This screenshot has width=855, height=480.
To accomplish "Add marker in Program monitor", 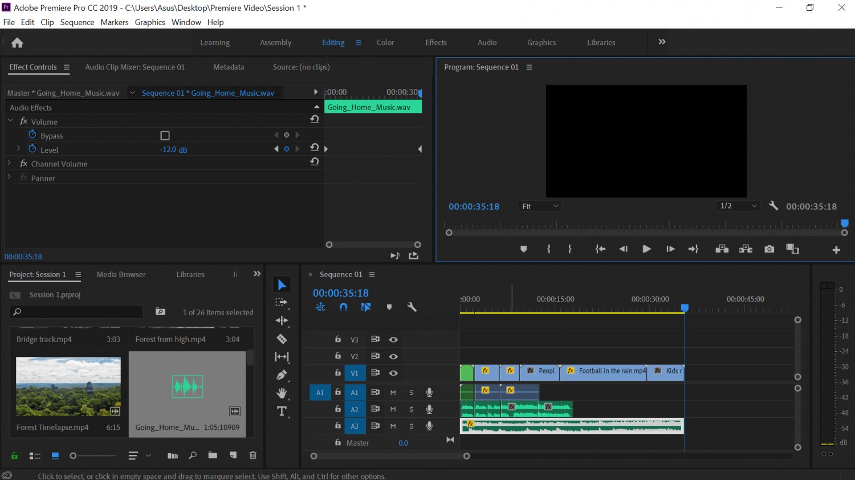I will (524, 249).
